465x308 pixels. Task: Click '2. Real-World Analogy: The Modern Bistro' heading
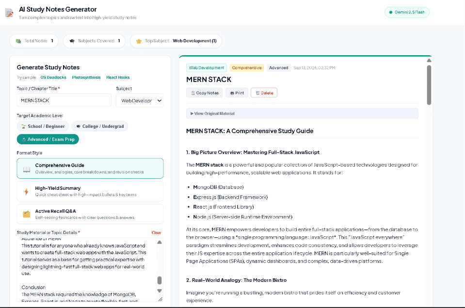[236, 280]
